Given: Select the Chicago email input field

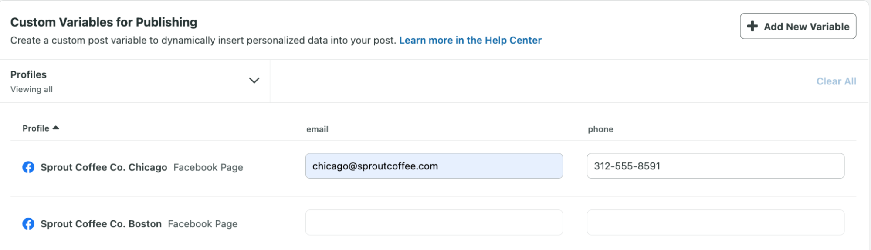Looking at the screenshot, I should pyautogui.click(x=434, y=166).
